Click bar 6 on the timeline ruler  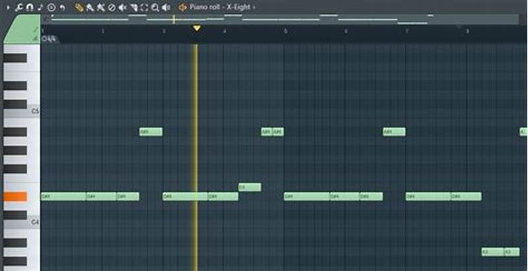(x=346, y=31)
